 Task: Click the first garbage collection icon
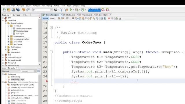click(x=103, y=10)
